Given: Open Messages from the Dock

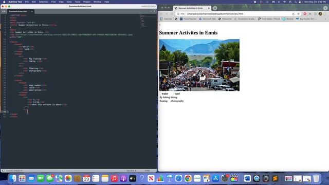Looking at the screenshot, I should click(x=50, y=178).
